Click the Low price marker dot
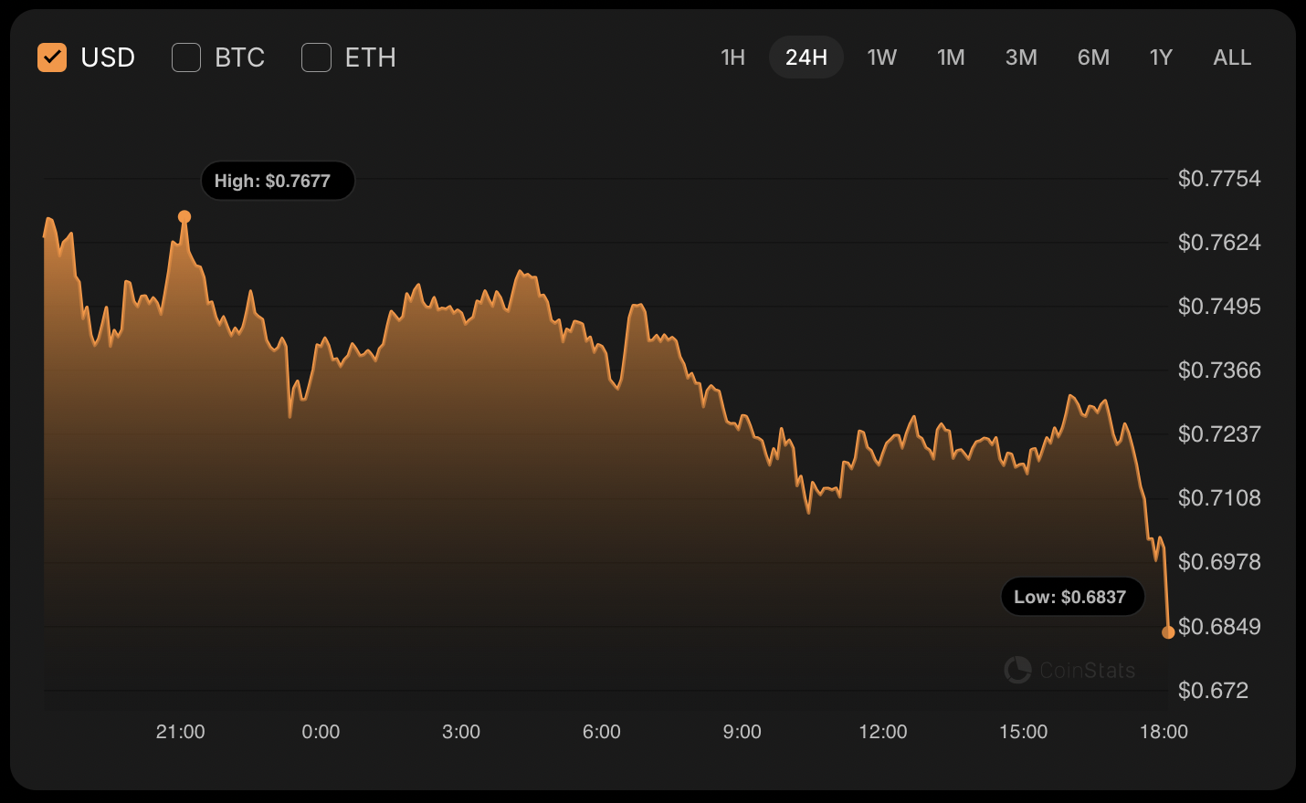The width and height of the screenshot is (1306, 803). click(x=1168, y=632)
